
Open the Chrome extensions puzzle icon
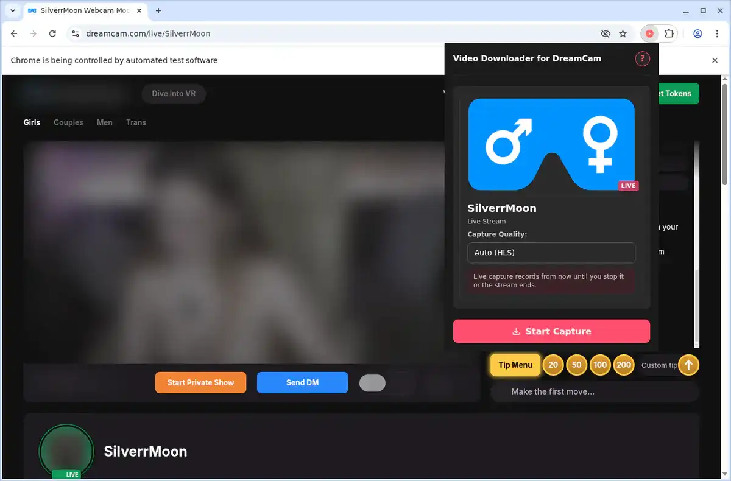pyautogui.click(x=669, y=33)
